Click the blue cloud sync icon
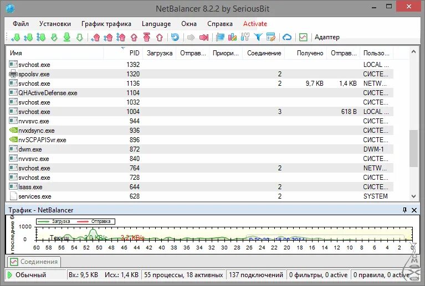425x286 pixels. coord(287,37)
